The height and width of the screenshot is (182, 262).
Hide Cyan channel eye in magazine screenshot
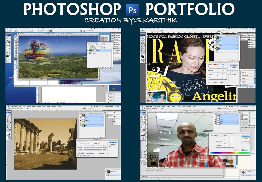(215, 40)
